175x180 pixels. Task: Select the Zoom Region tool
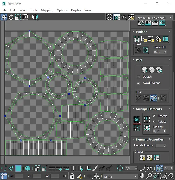pyautogui.click(x=156, y=176)
